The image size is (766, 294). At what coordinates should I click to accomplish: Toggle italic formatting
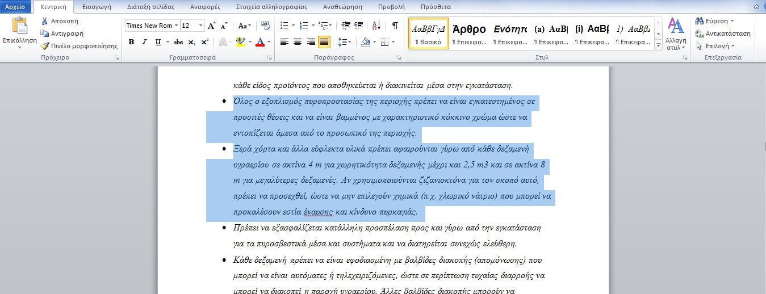(144, 42)
